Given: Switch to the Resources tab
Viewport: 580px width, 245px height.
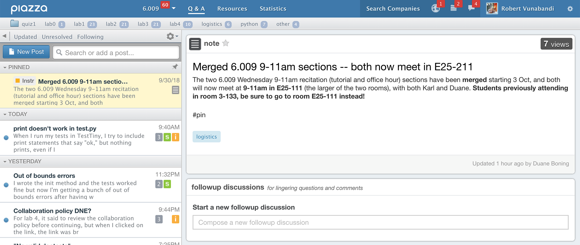Looking at the screenshot, I should click(x=232, y=9).
